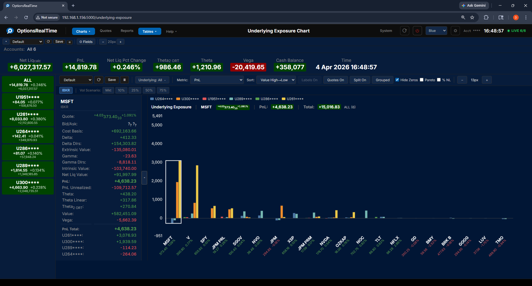Bookmark this page with the star icon

472,17
